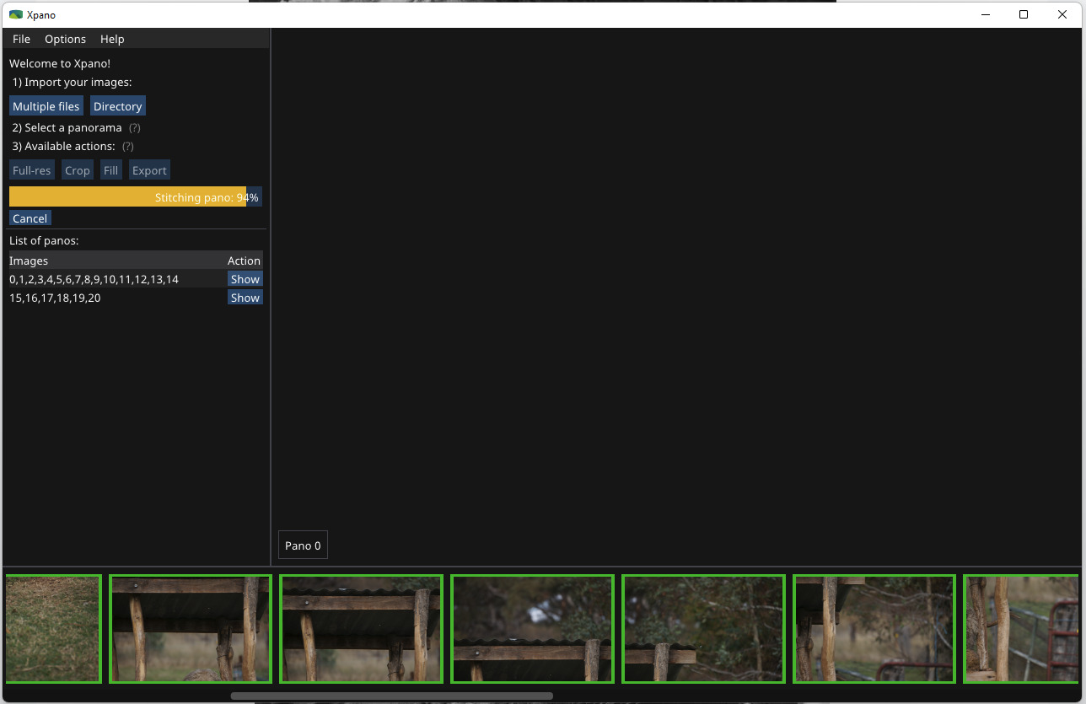Screen dimensions: 1086x704
Task: Click the Full-res action button
Action: [x=32, y=170]
